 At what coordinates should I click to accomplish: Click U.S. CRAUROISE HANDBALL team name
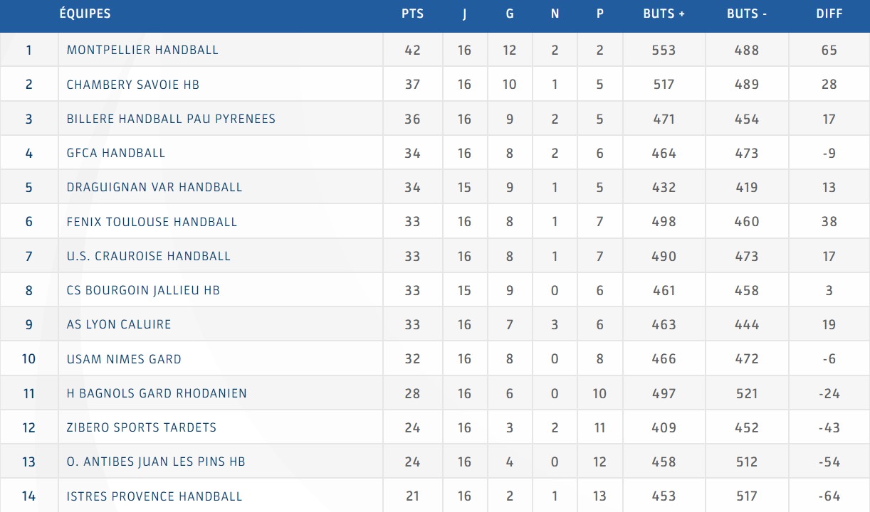[x=149, y=256]
